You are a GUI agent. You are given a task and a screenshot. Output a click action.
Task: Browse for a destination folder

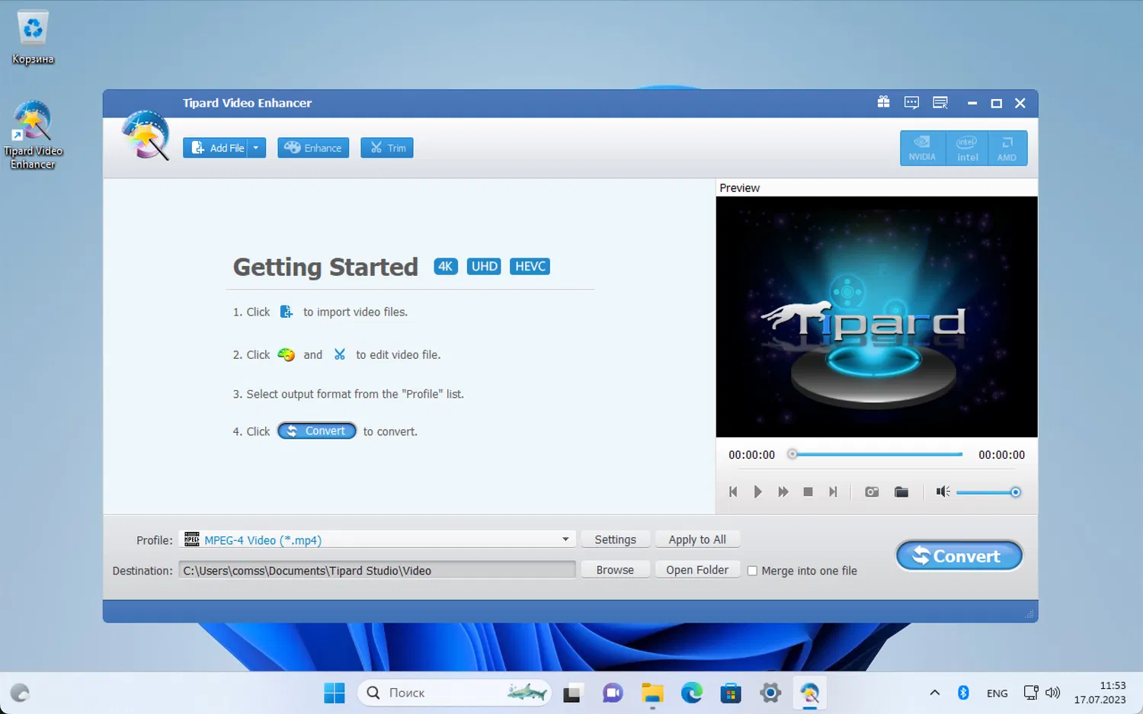click(615, 570)
